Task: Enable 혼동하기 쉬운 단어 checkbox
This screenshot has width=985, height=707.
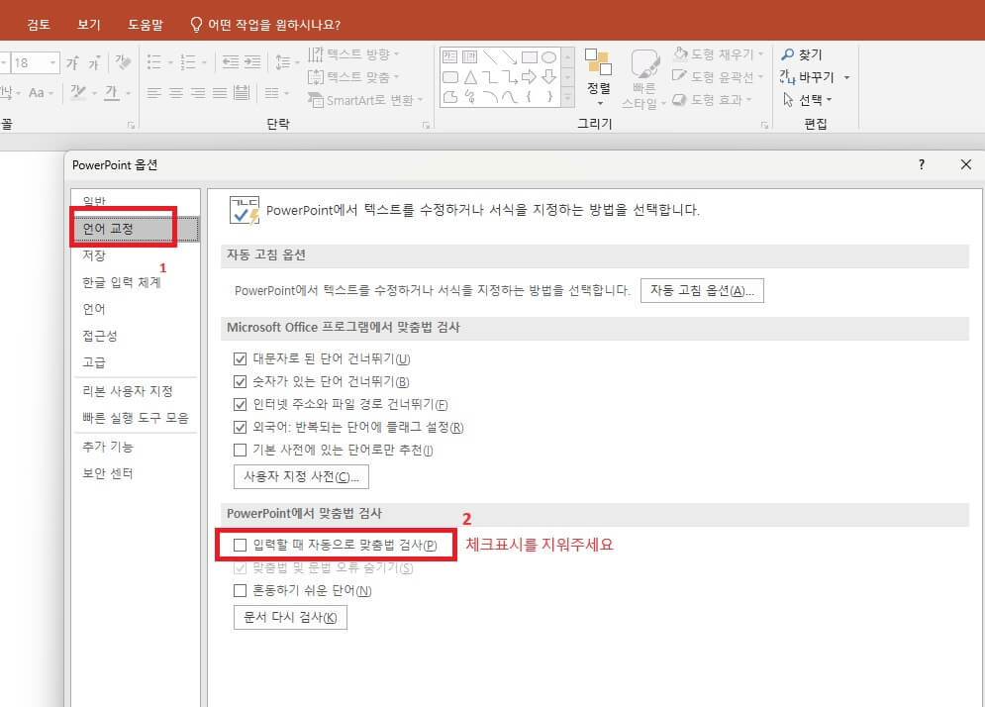Action: [240, 591]
